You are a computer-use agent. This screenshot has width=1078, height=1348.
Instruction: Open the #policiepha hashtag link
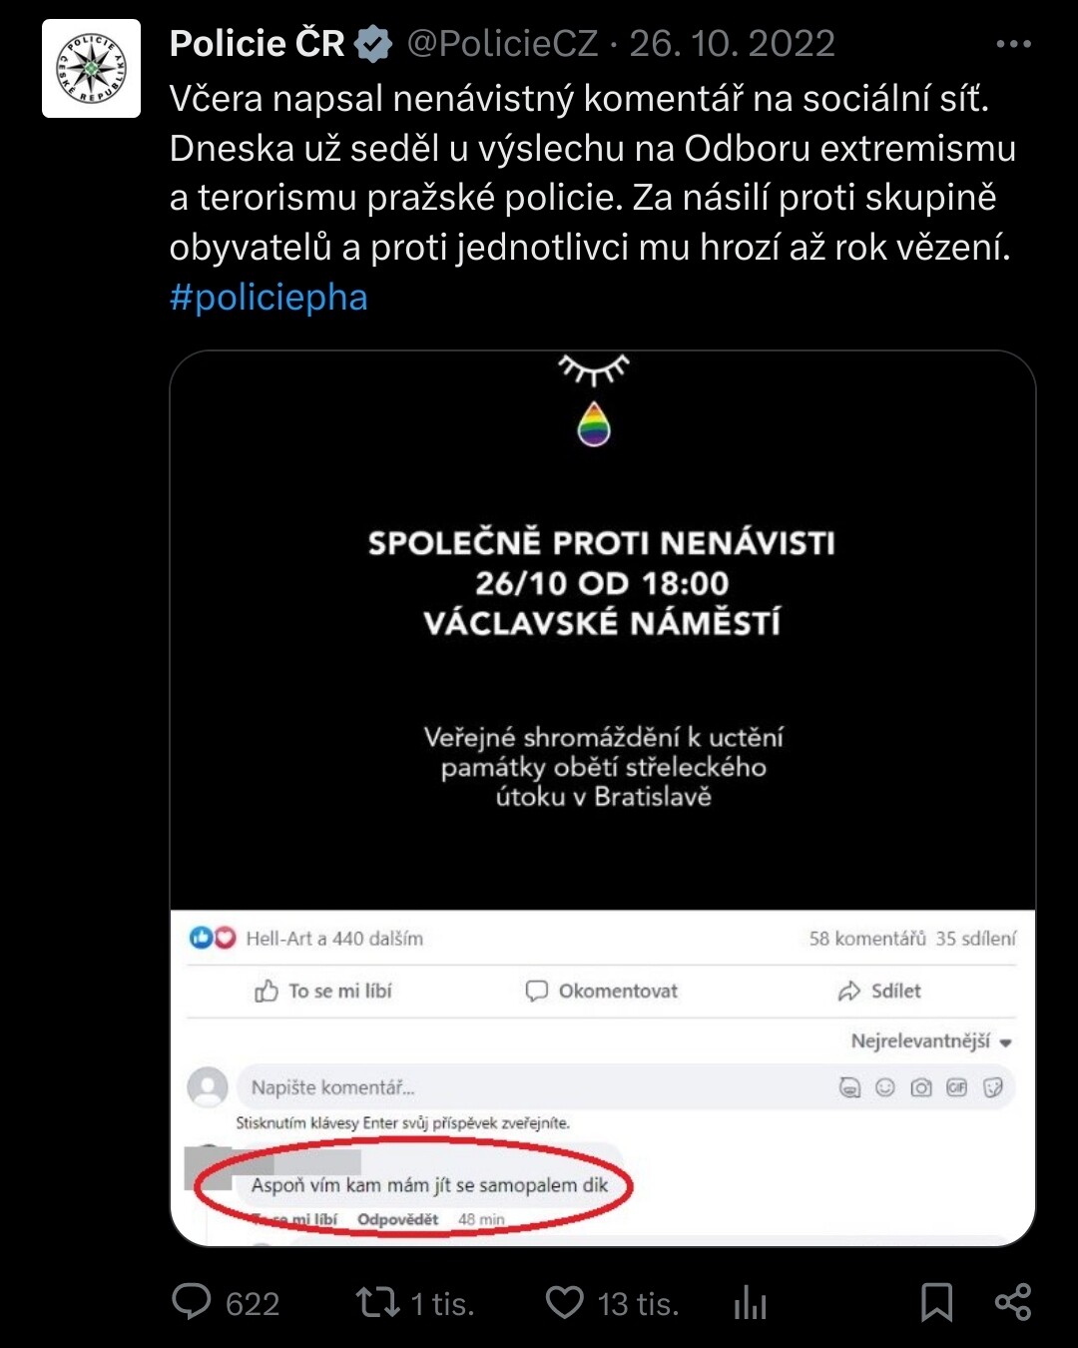pyautogui.click(x=269, y=298)
